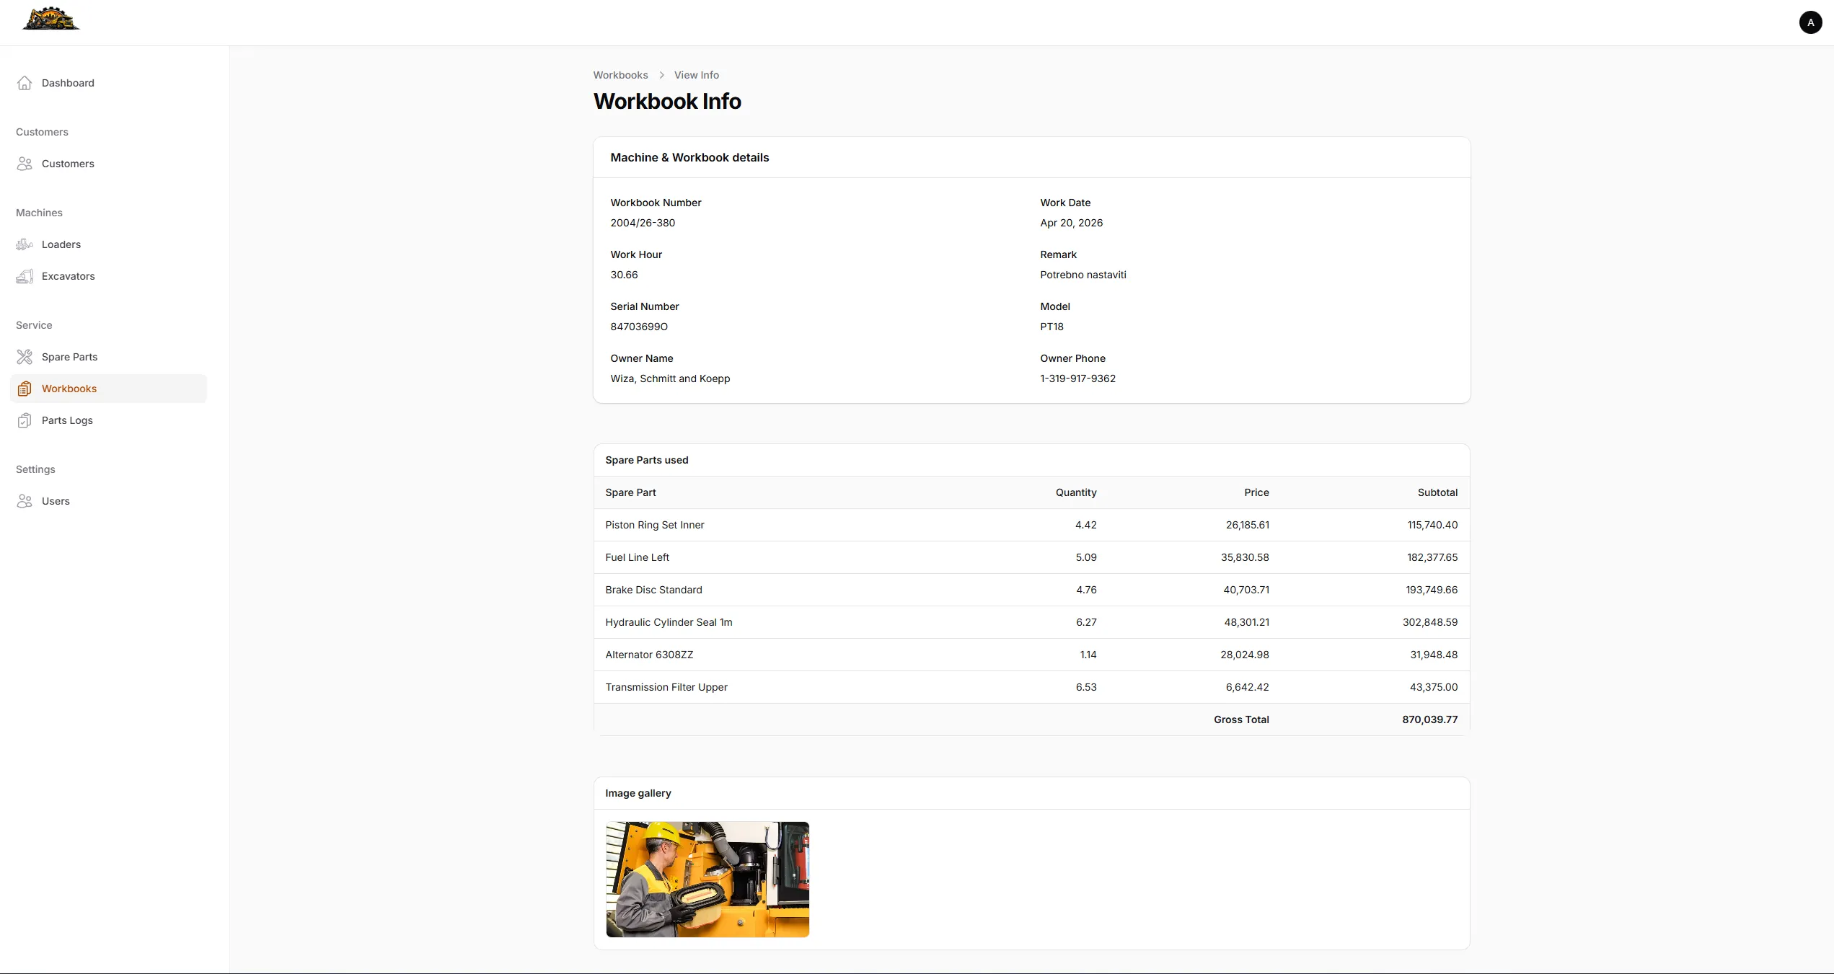Screen dimensions: 1834x974
Task: Click the Alternator 6308ZZ row
Action: (x=1031, y=655)
